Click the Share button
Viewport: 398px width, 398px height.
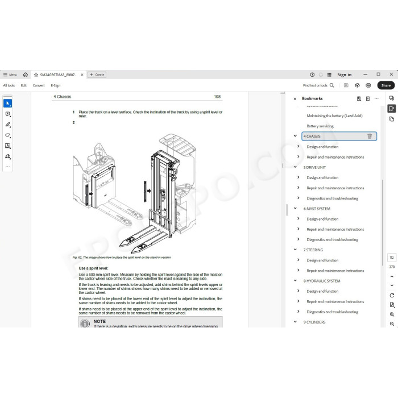[386, 85]
